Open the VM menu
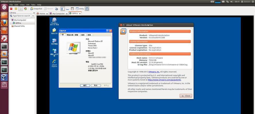The image size is (255, 114). tap(28, 5)
